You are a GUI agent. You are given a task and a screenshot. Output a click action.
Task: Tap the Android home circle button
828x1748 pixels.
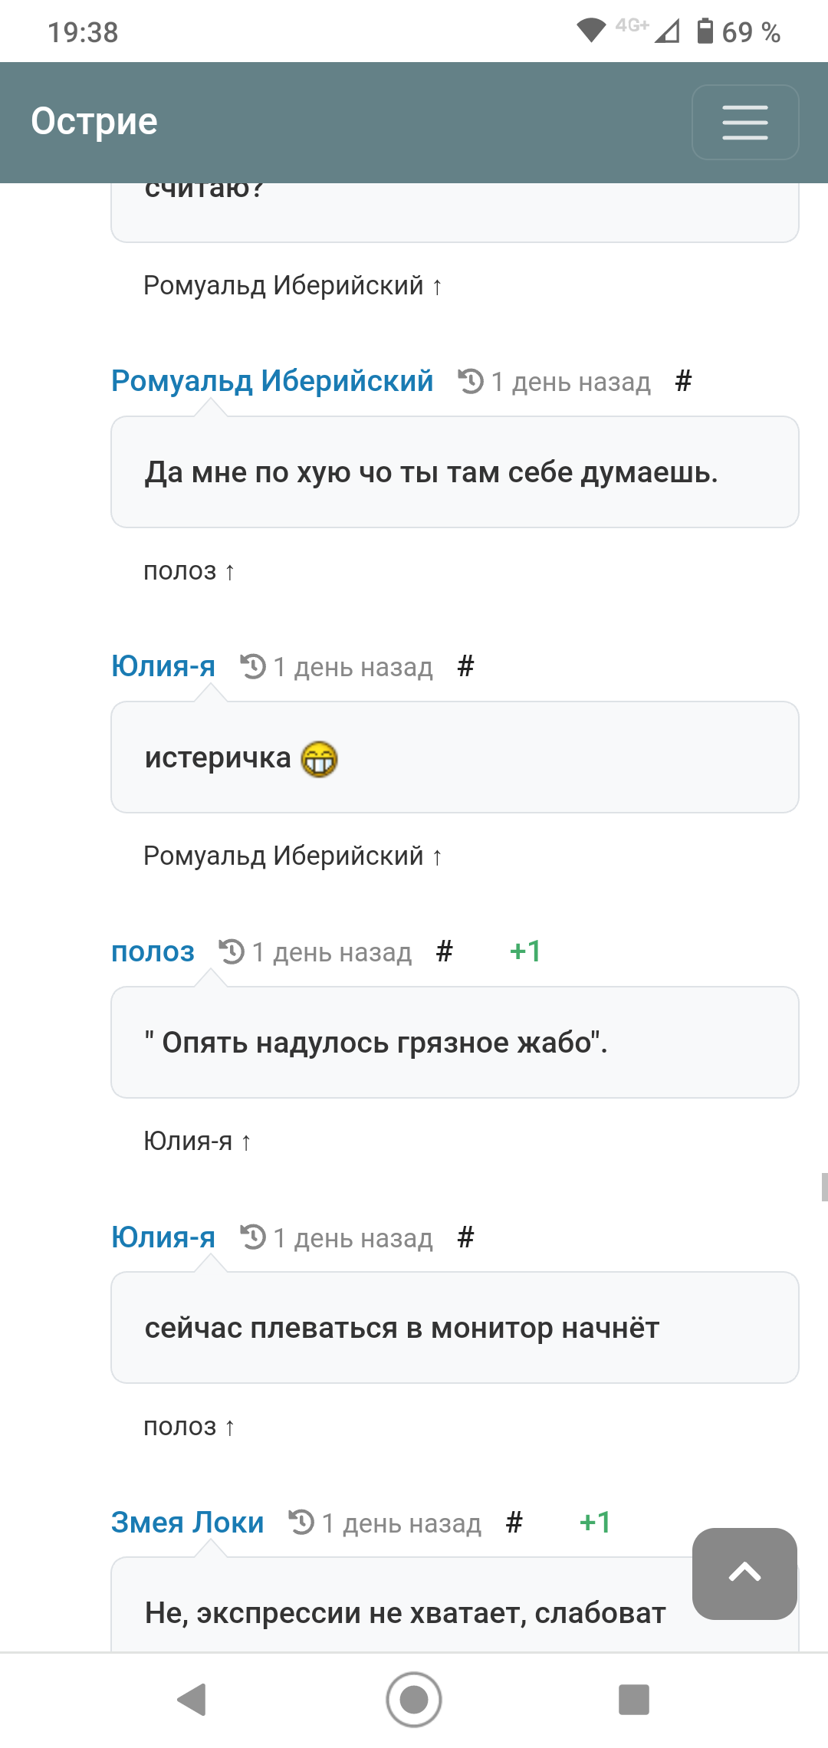click(x=414, y=1700)
